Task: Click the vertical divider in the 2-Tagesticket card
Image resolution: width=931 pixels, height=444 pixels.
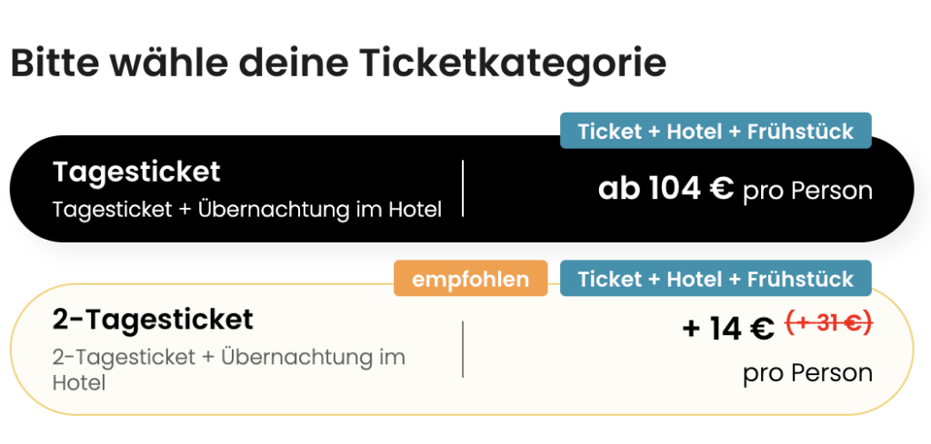Action: click(x=463, y=349)
